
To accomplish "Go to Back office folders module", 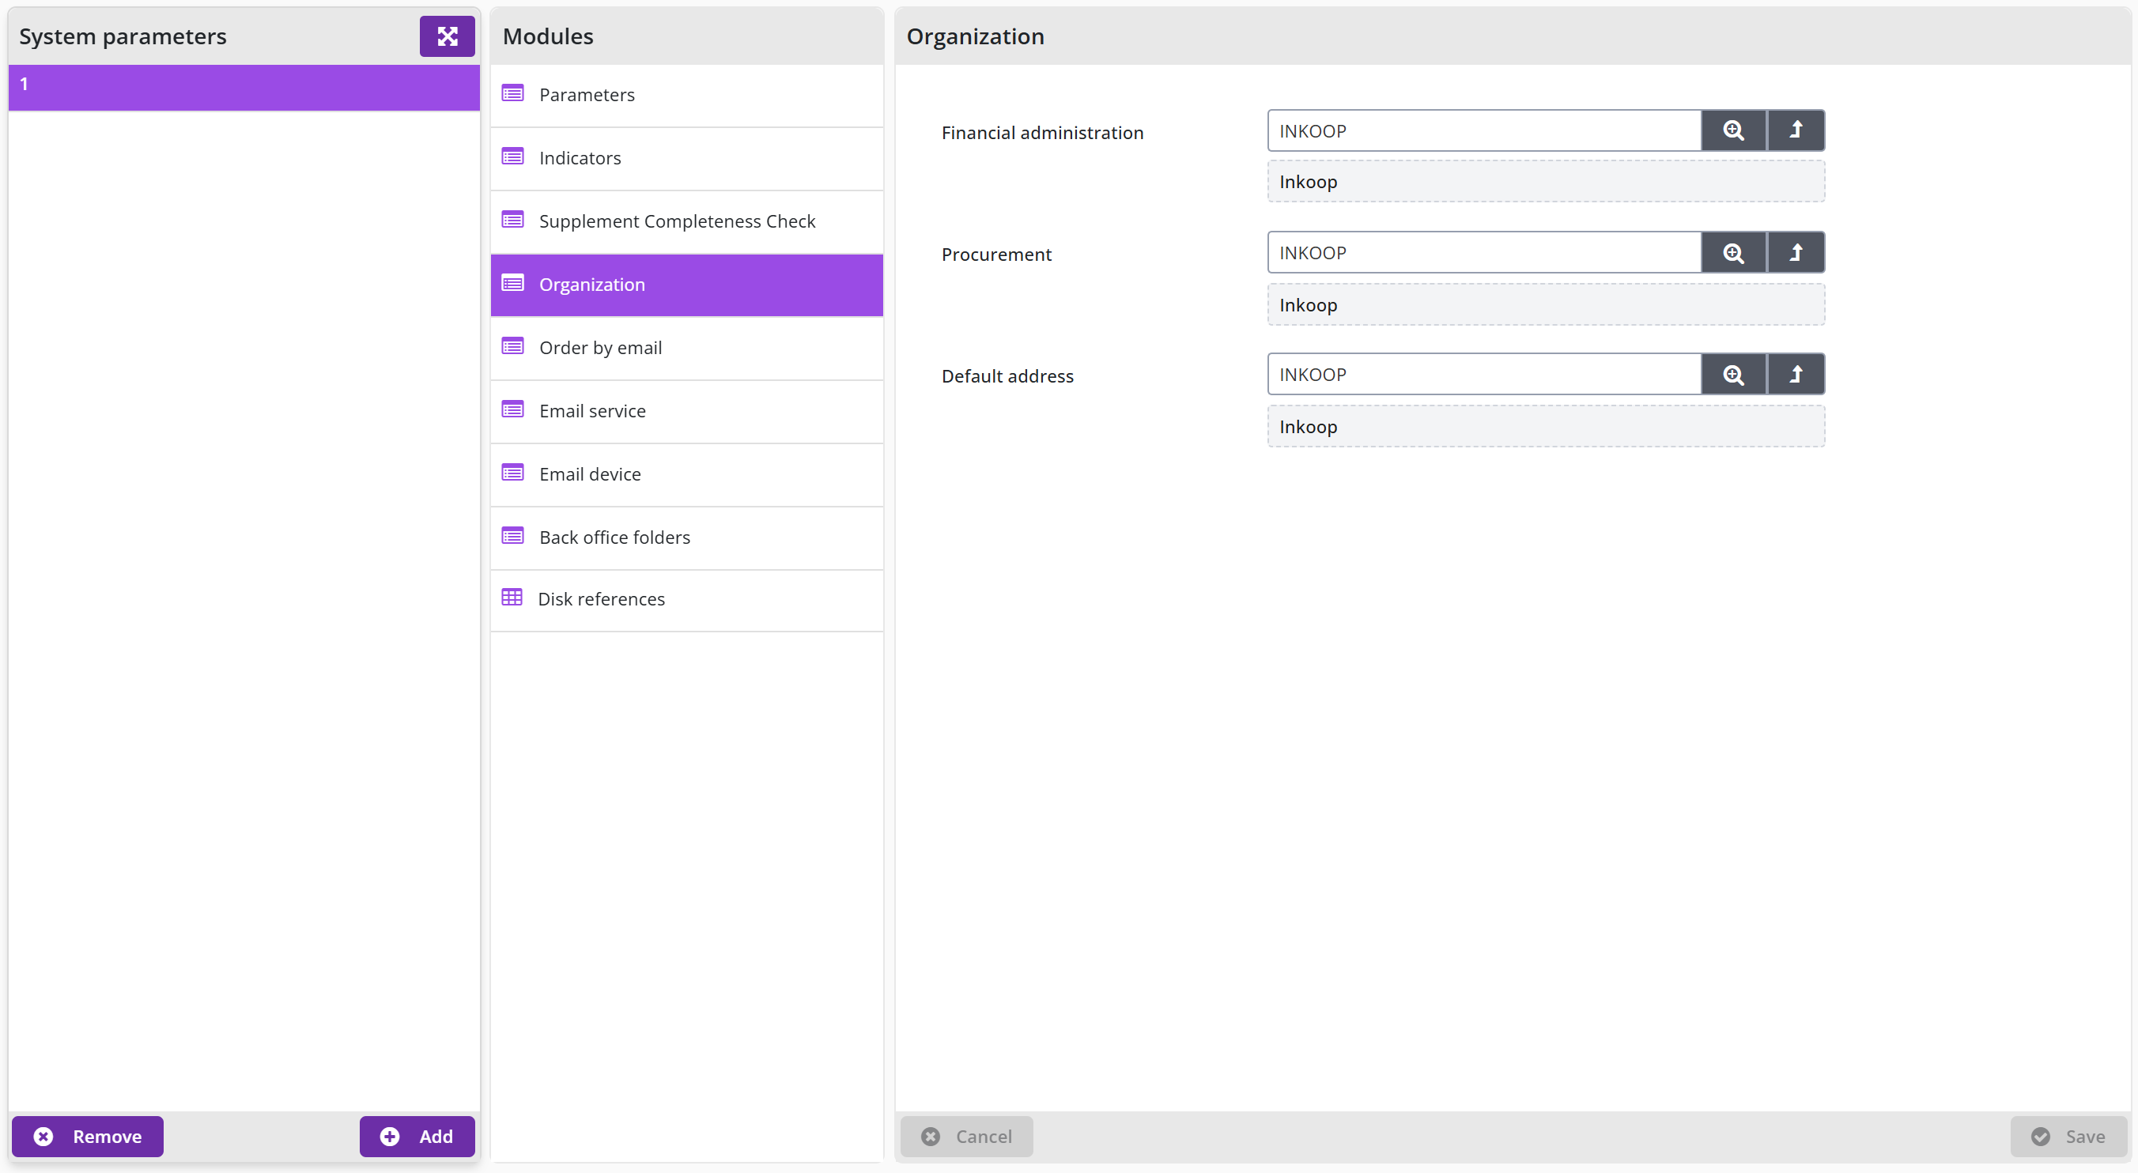I will 686,537.
